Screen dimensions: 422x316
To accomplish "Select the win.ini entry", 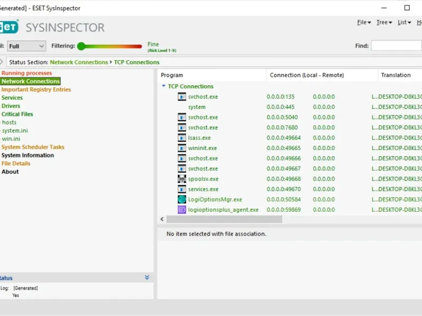I will (x=11, y=139).
